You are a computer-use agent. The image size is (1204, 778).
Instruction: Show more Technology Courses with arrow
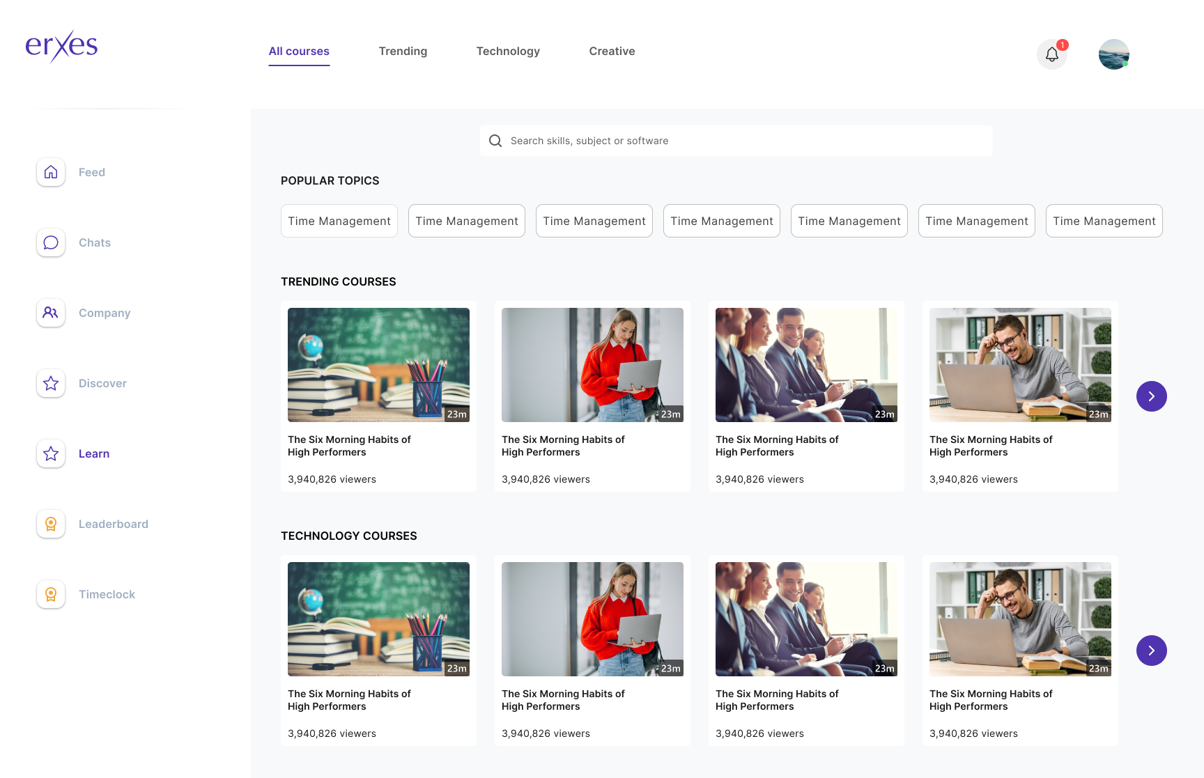point(1151,651)
